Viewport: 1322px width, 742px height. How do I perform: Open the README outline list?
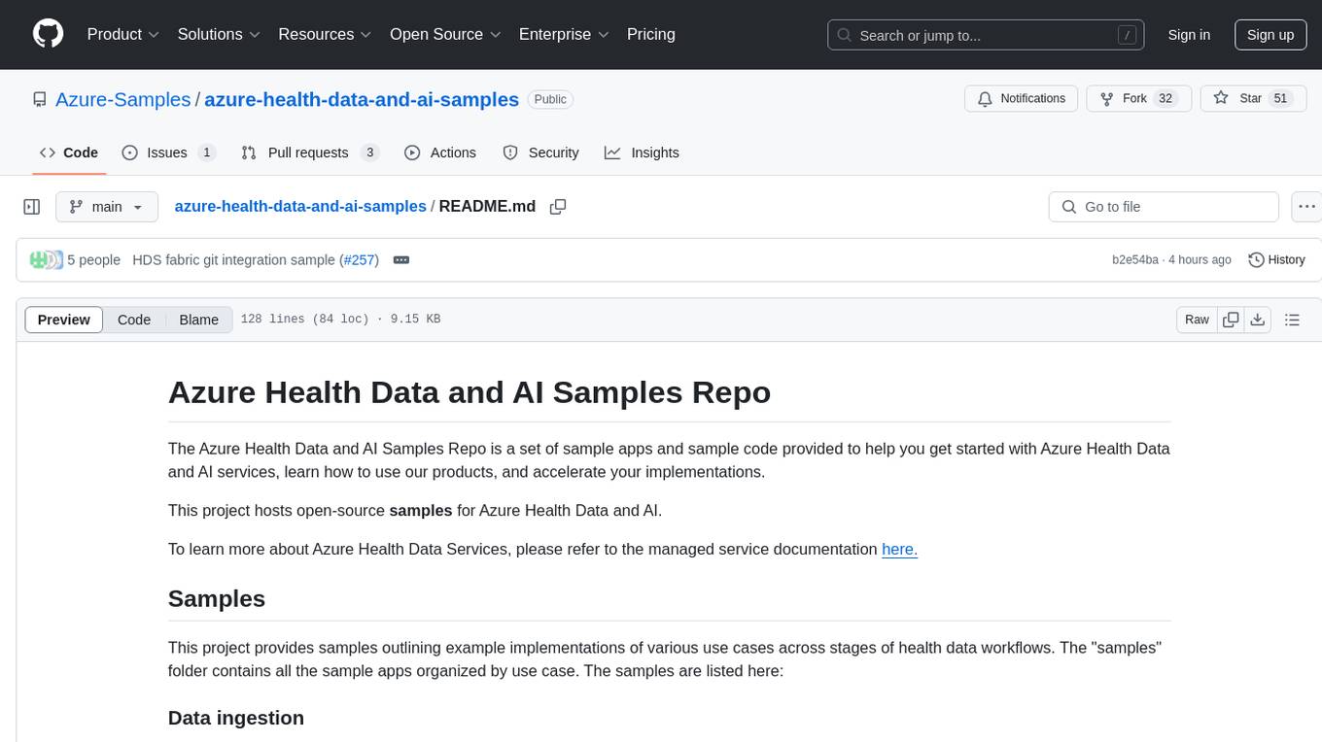(x=1292, y=320)
